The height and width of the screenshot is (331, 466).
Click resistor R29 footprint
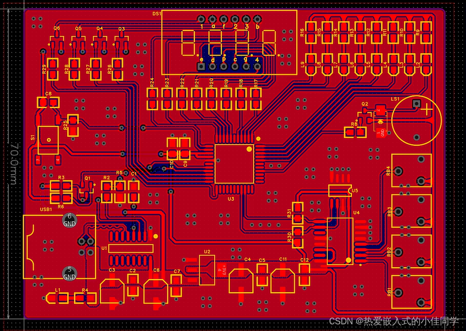point(52,69)
